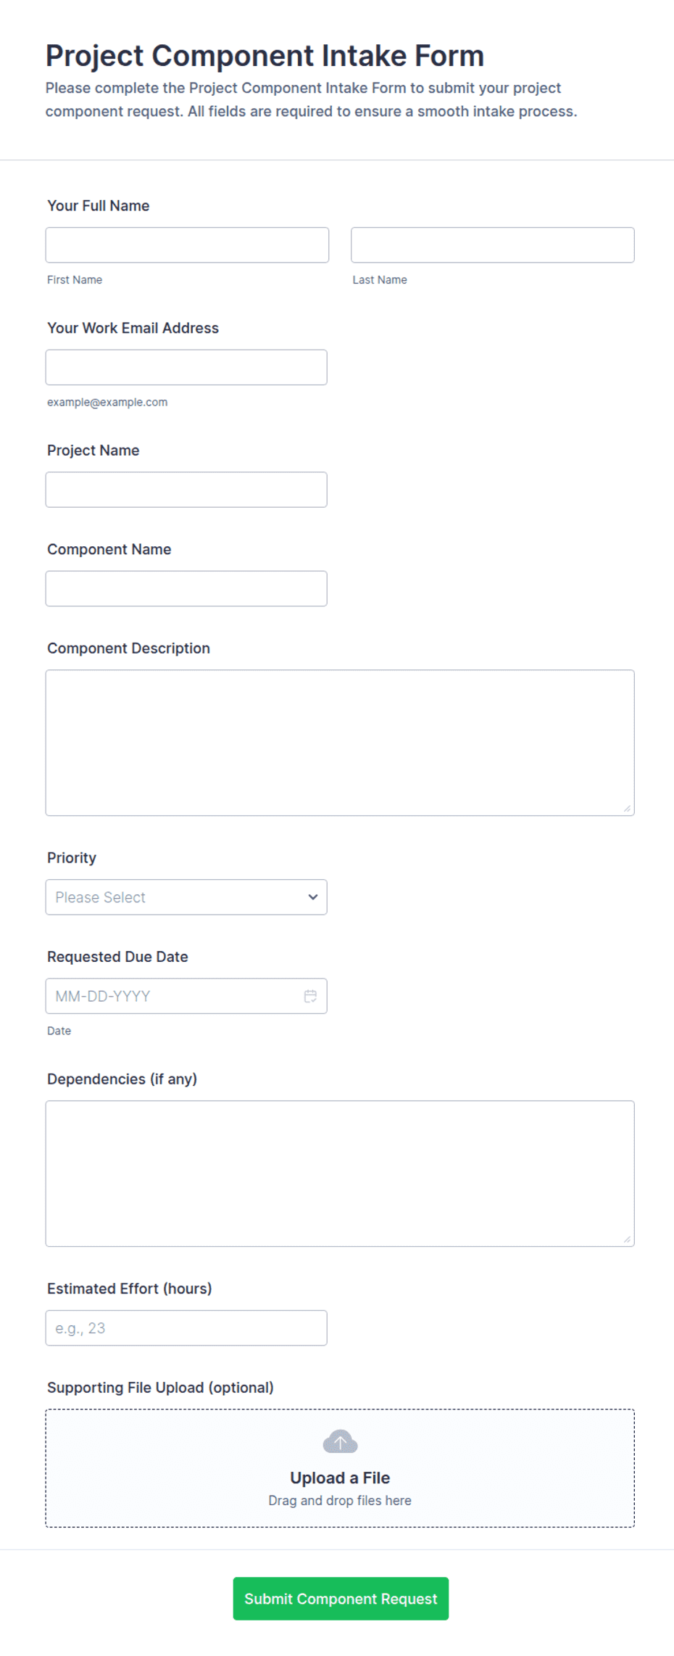The height and width of the screenshot is (1656, 674).
Task: Focus the Last Name text box
Action: pyautogui.click(x=493, y=245)
